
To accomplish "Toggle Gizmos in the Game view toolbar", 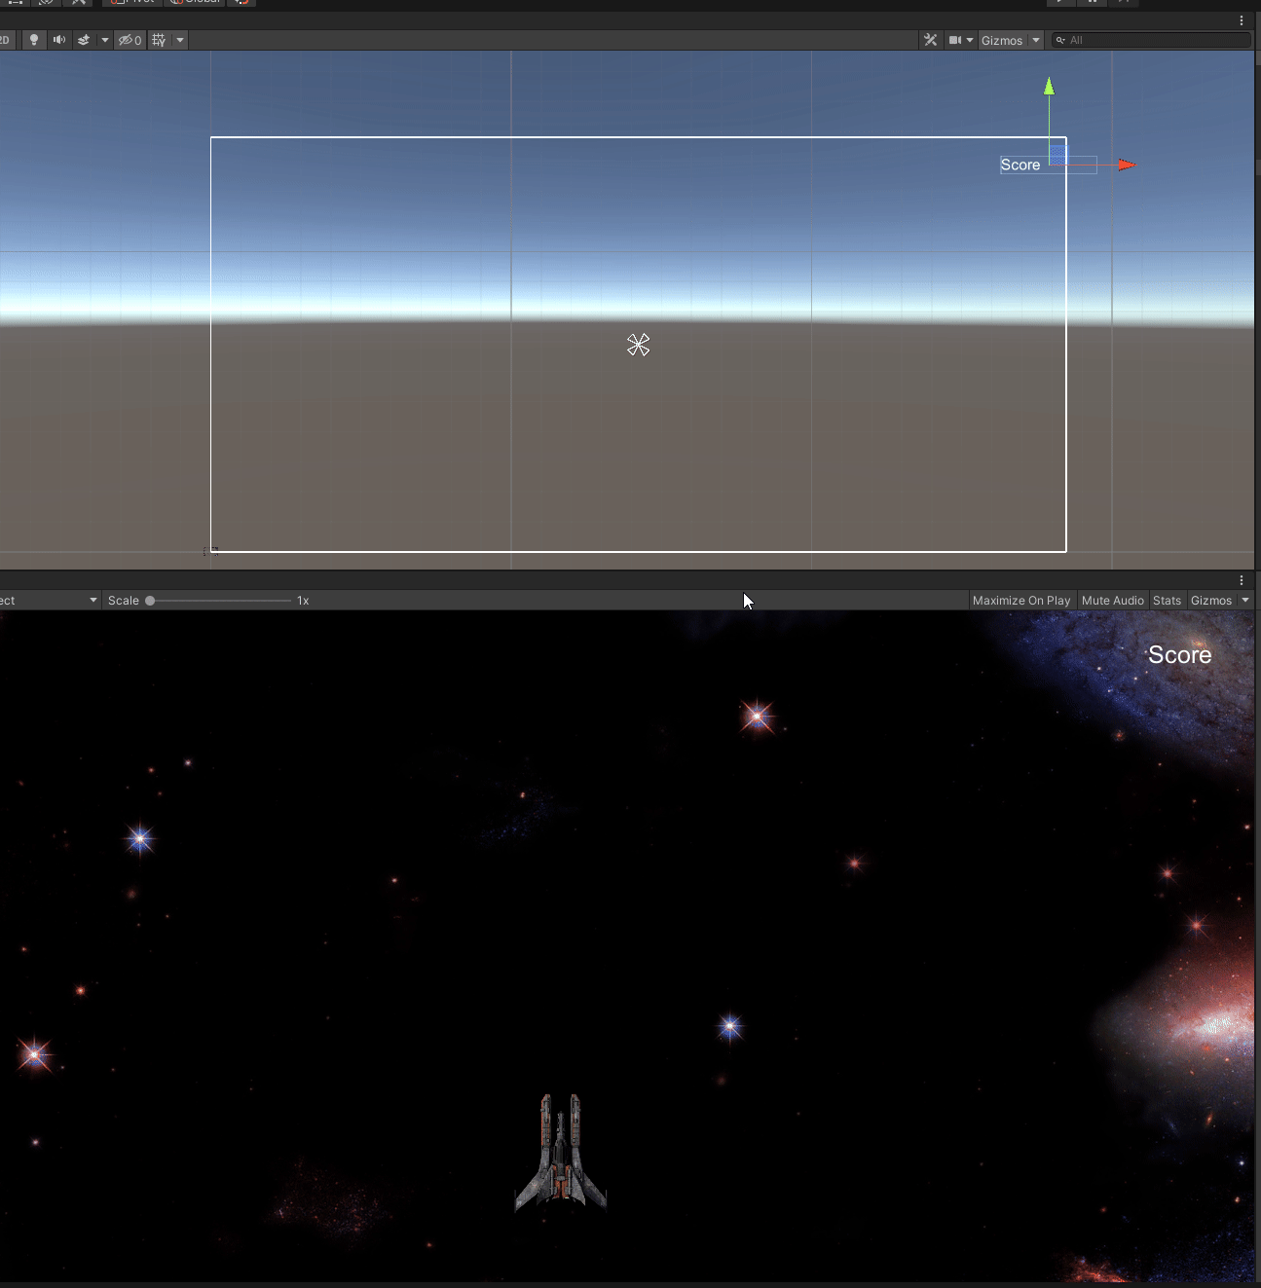I will coord(1211,600).
